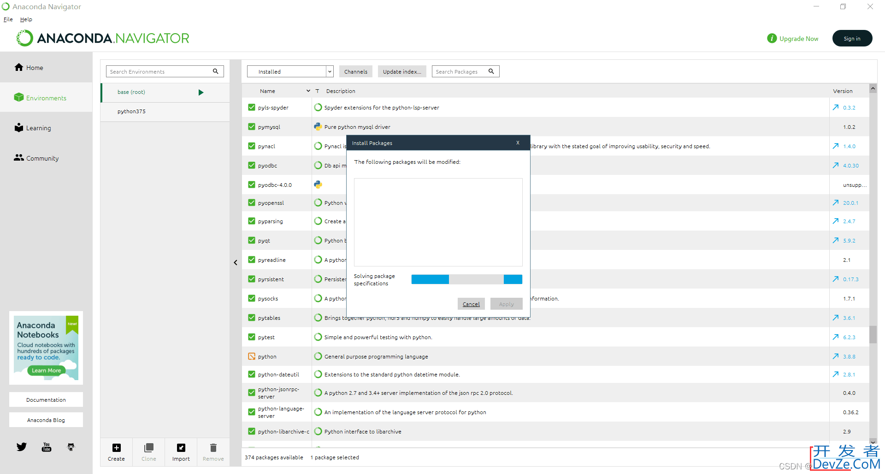Cancel the Install Packages dialog
885x474 pixels.
(471, 304)
